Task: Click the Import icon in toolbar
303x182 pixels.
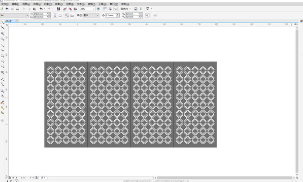Action: 65,9
